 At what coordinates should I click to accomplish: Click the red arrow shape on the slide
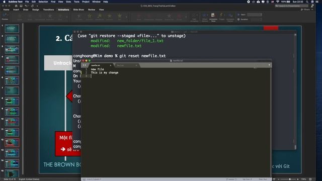point(69,96)
